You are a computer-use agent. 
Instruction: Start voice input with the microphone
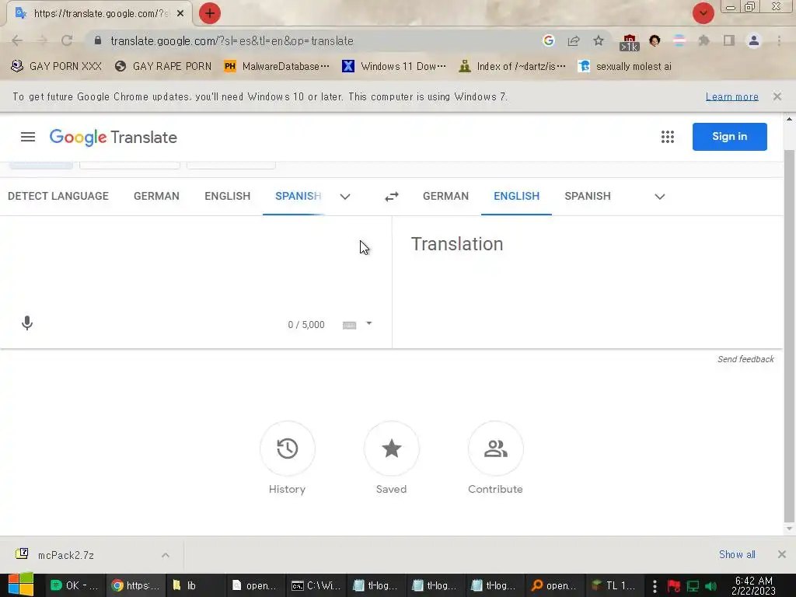point(27,323)
